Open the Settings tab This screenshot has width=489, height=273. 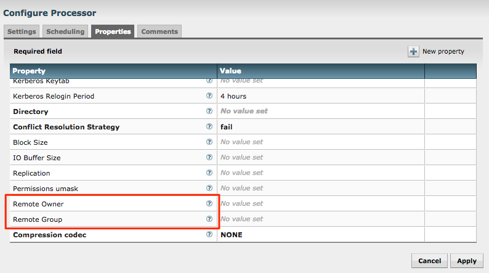coord(22,31)
